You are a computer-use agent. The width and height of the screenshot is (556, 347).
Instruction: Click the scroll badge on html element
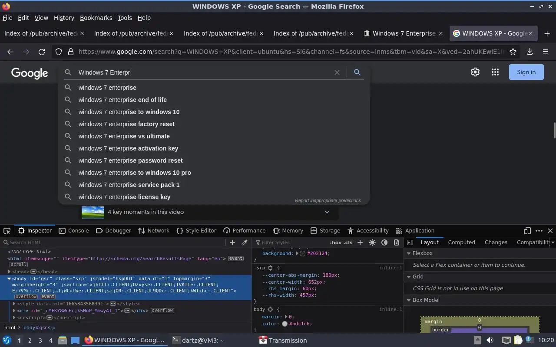19,264
